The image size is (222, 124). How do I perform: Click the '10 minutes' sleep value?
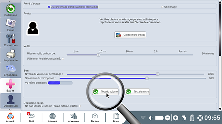(x=208, y=54)
